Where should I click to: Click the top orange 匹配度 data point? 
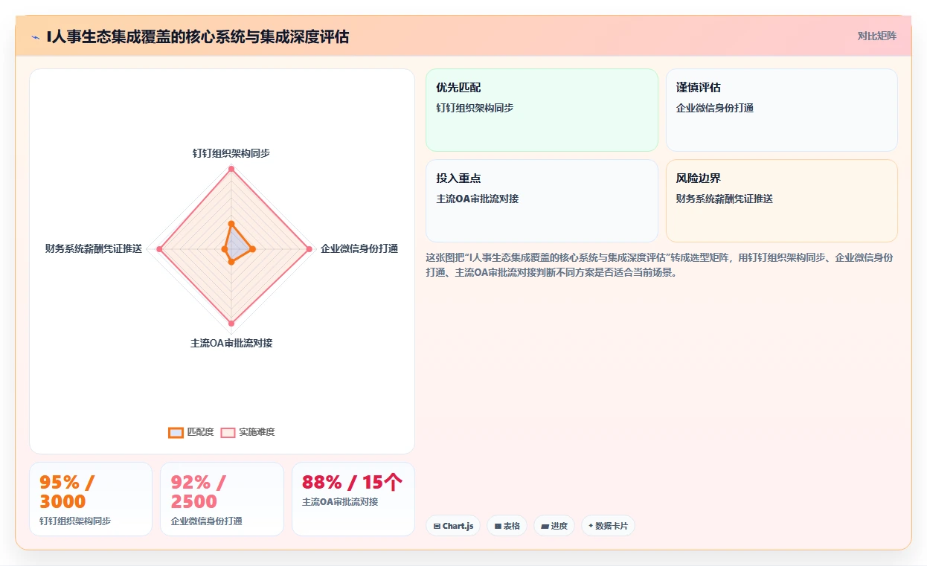coord(231,224)
